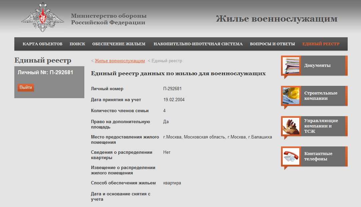Open the Документы stacked papers icon

(x=291, y=66)
